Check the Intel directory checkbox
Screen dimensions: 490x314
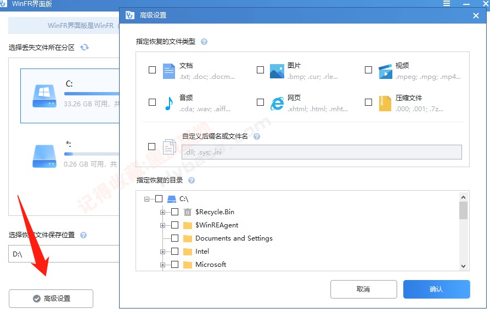(x=175, y=252)
